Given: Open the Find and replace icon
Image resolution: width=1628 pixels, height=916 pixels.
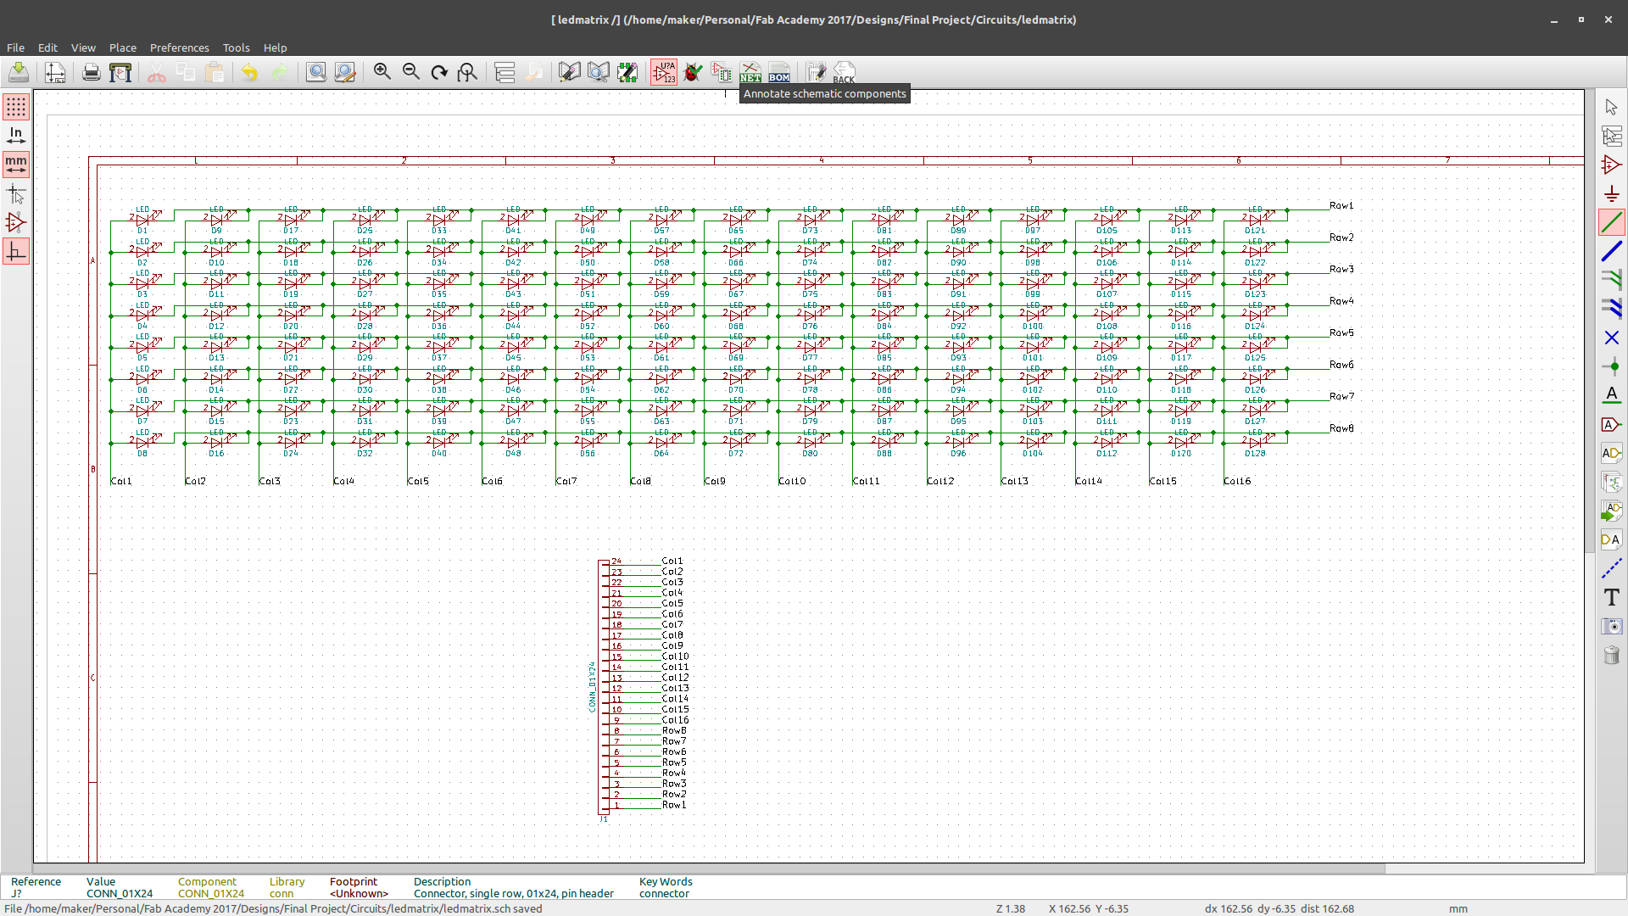Looking at the screenshot, I should tap(345, 72).
